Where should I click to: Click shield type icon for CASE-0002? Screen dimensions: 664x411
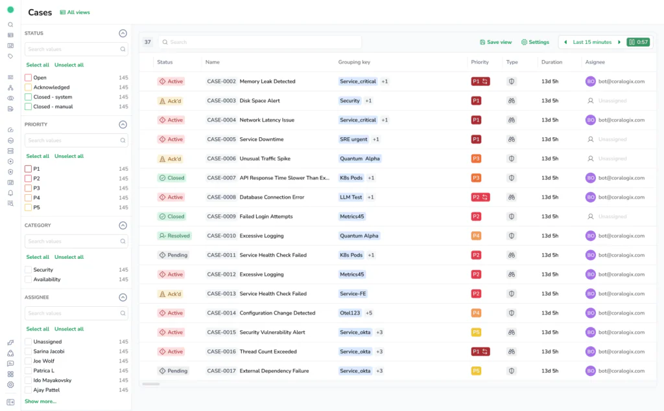coord(511,82)
